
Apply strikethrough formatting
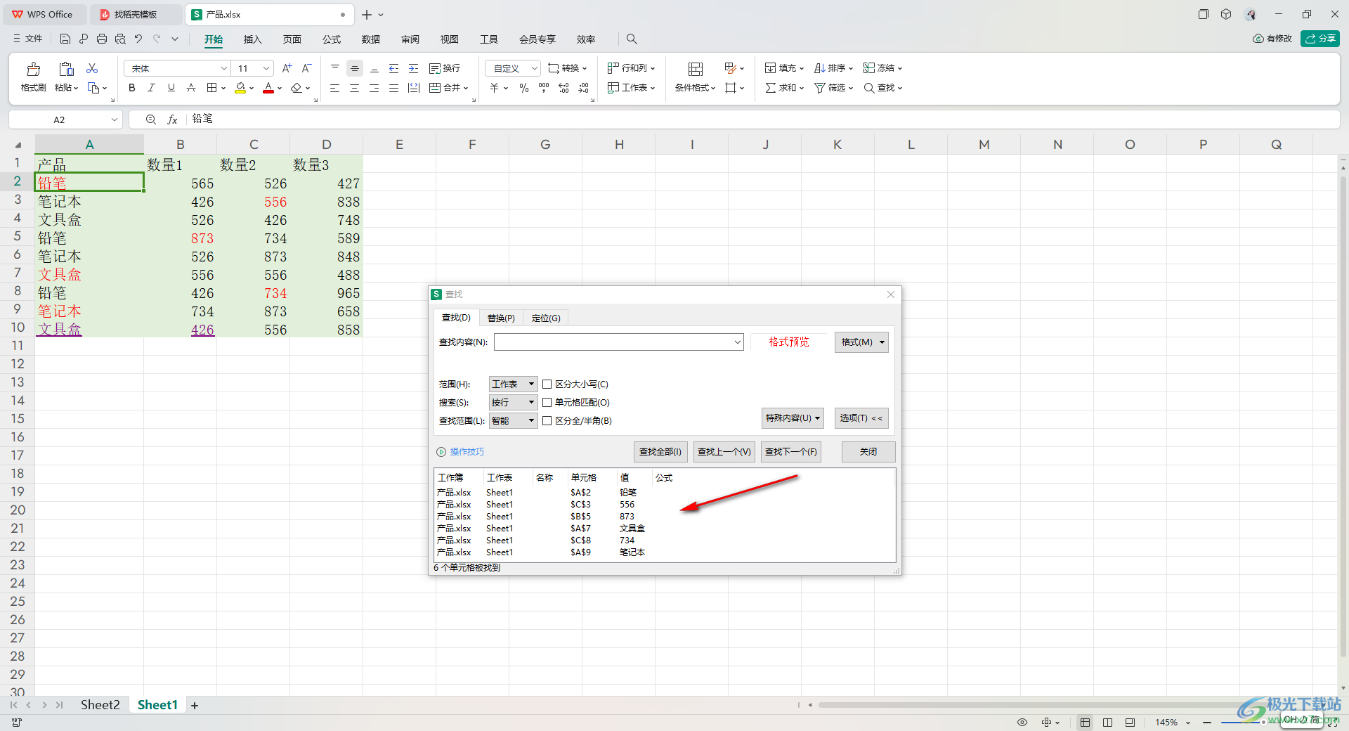point(190,88)
